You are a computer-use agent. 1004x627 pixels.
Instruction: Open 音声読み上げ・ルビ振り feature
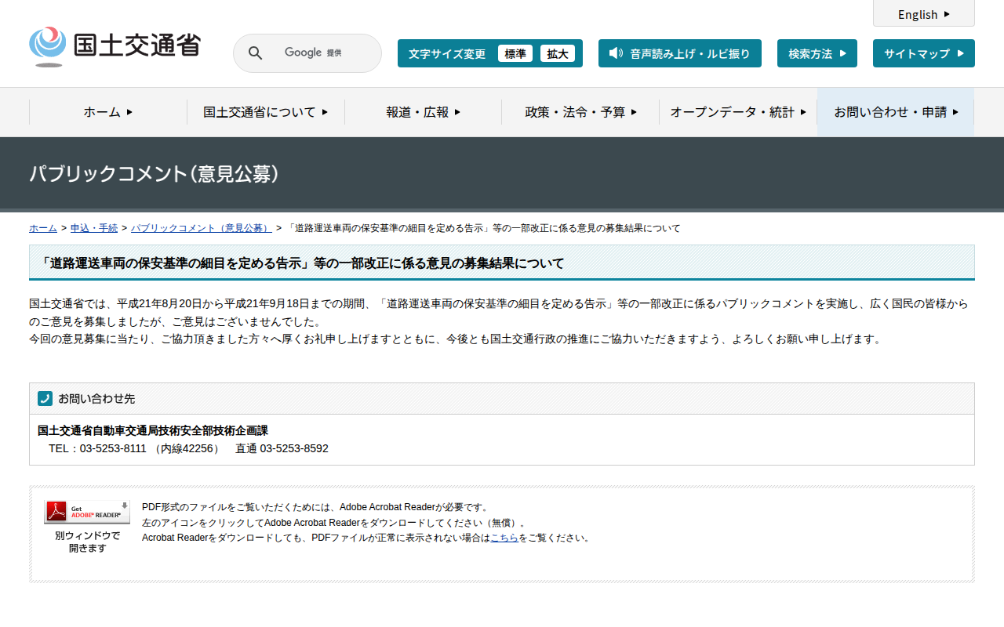(680, 53)
